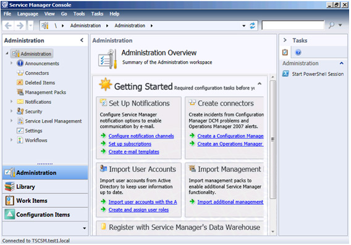Open the File menu
This screenshot has height=245, width=351.
click(7, 14)
